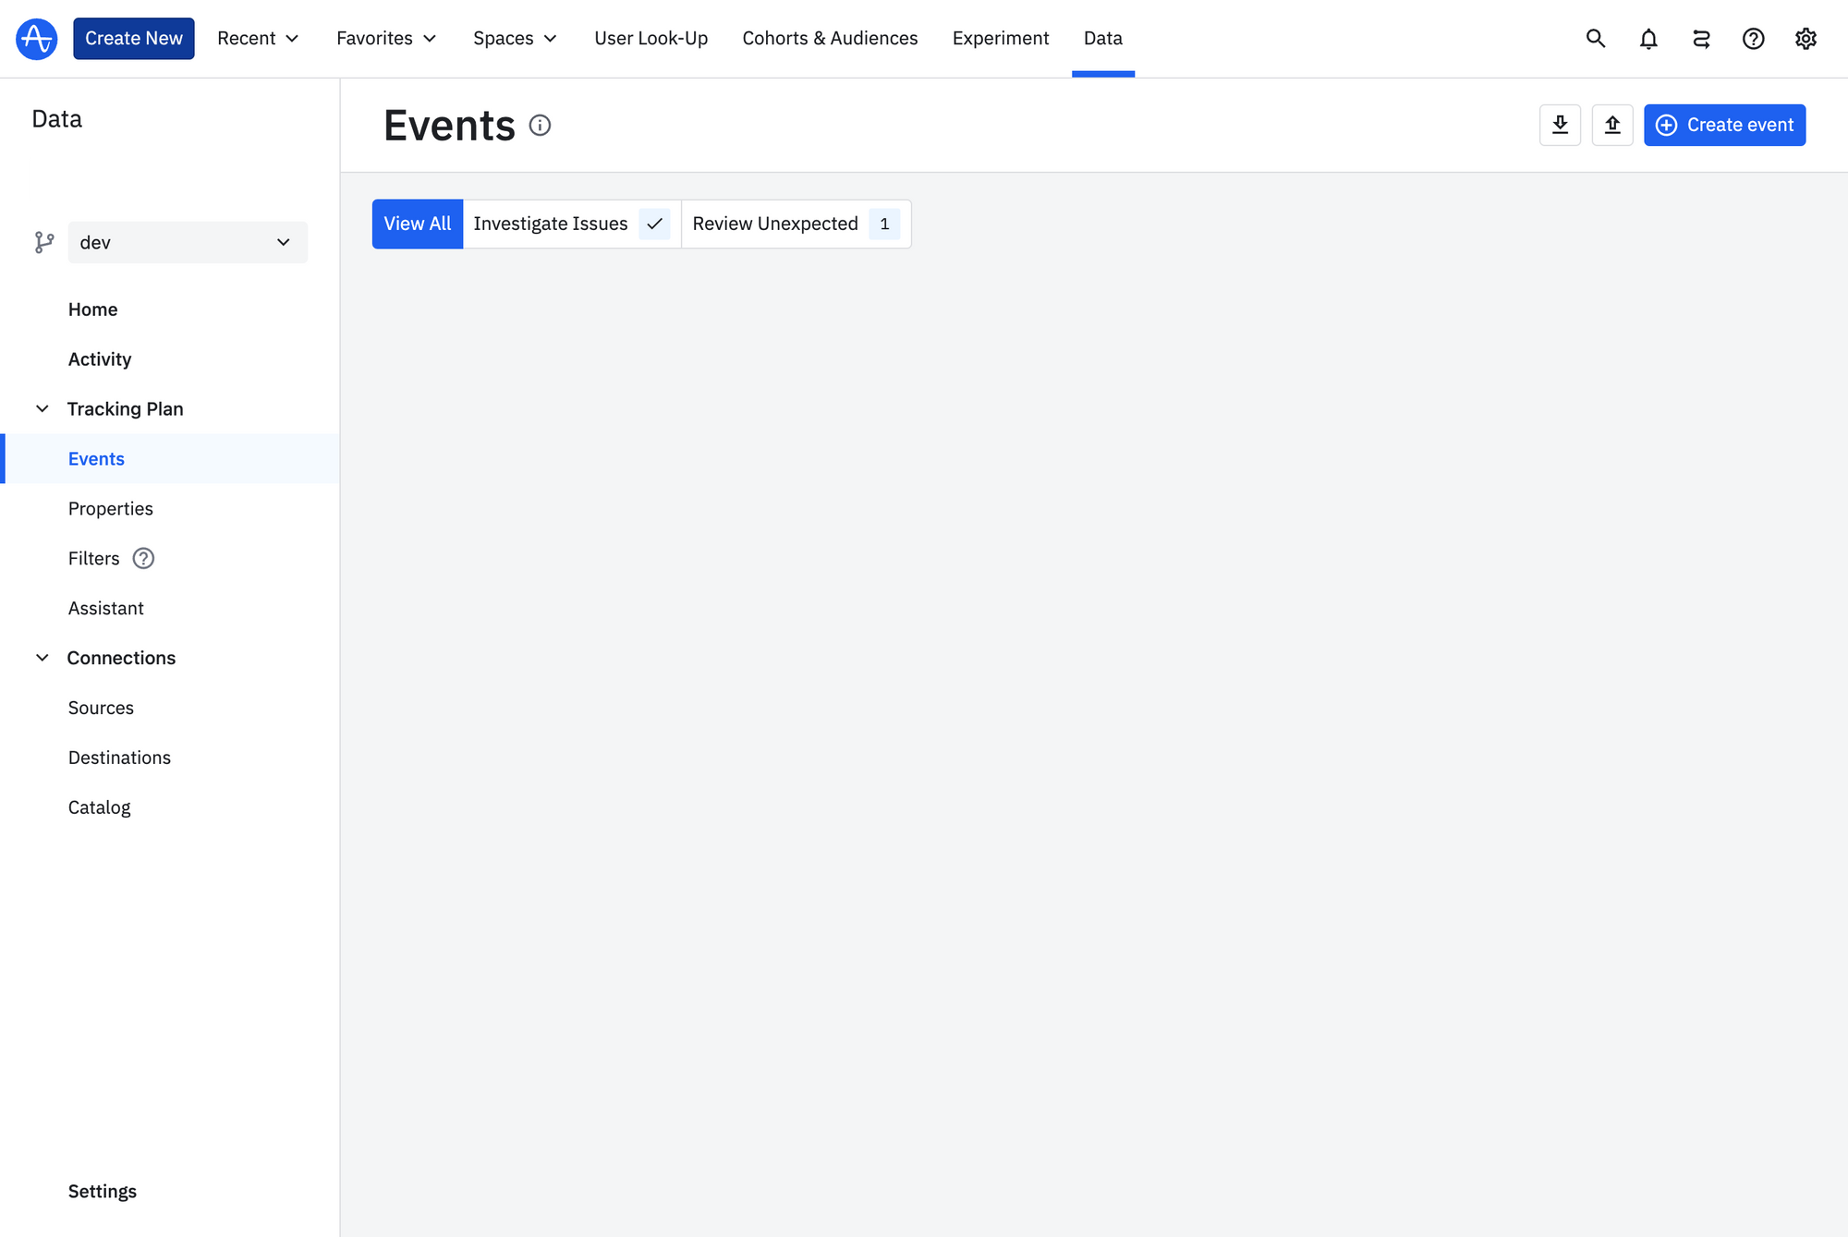This screenshot has width=1848, height=1237.
Task: Open Properties in the sidebar
Action: coord(111,508)
